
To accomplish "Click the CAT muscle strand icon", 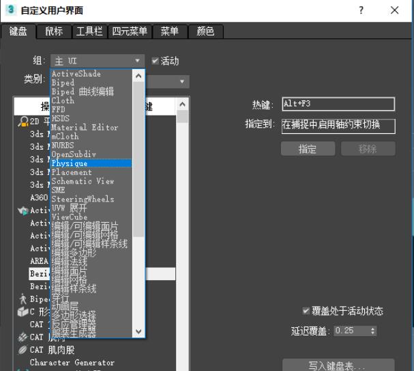I will pyautogui.click(x=23, y=337).
